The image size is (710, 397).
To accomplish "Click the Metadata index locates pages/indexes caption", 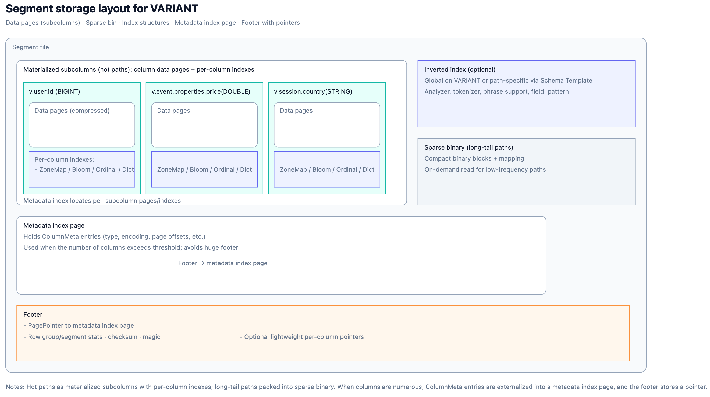I will pyautogui.click(x=102, y=201).
